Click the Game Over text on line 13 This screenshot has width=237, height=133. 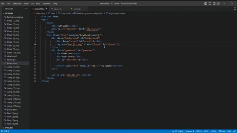pos(67,54)
